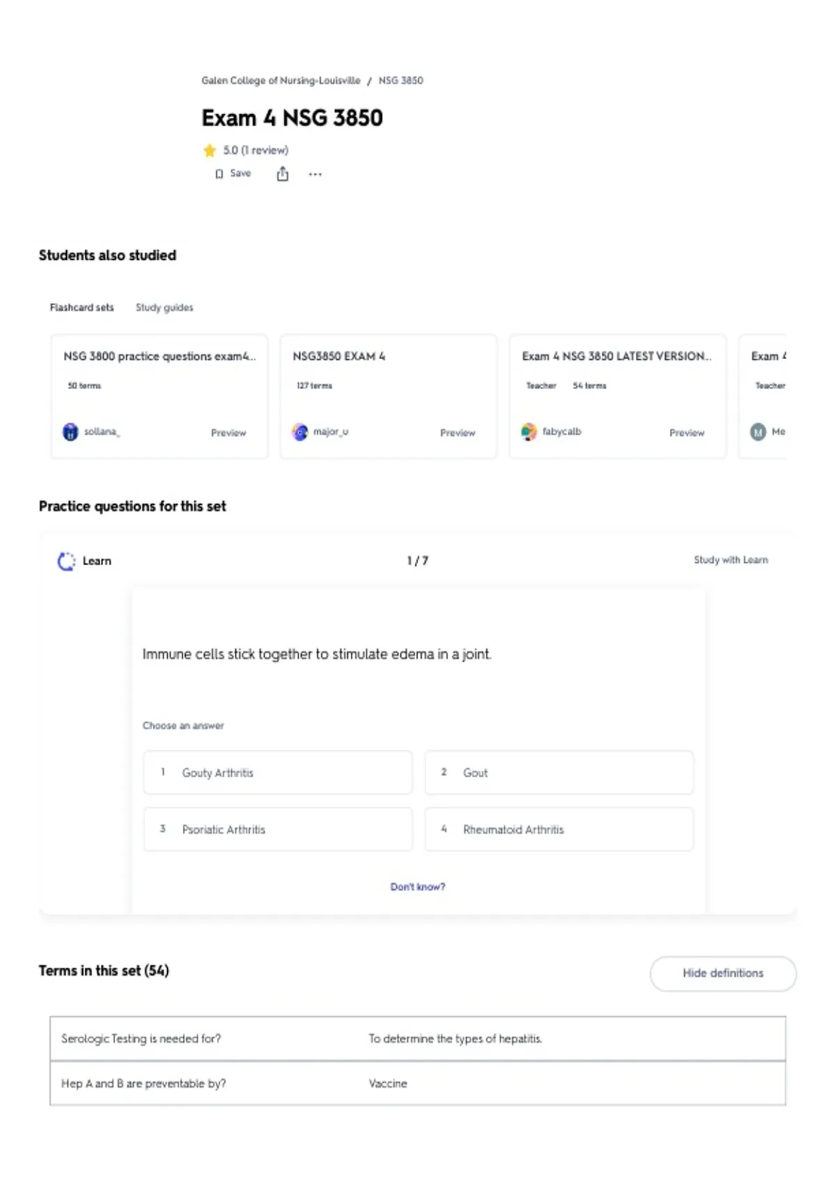Image resolution: width=835 pixels, height=1183 pixels.
Task: Switch to the Study guides tab
Action: [x=164, y=308]
